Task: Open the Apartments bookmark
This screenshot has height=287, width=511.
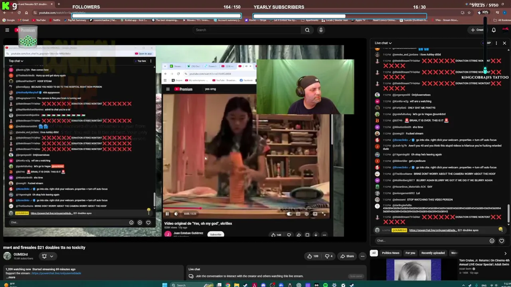Action: 309,20
